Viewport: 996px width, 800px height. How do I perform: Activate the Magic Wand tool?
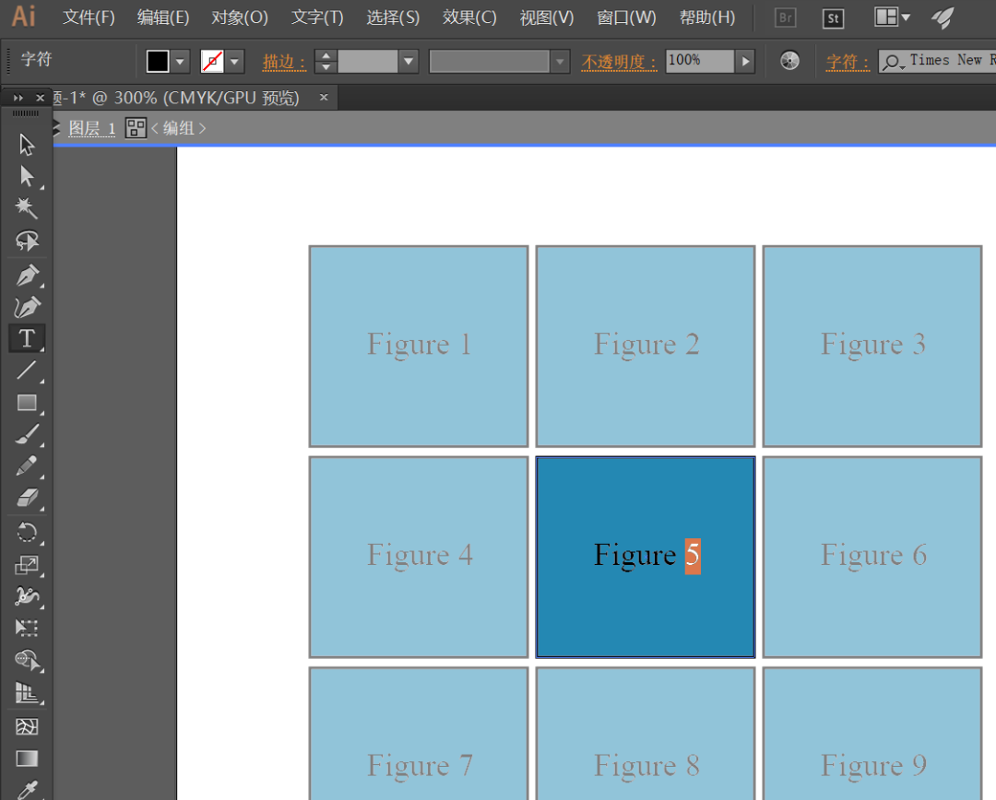pyautogui.click(x=27, y=207)
